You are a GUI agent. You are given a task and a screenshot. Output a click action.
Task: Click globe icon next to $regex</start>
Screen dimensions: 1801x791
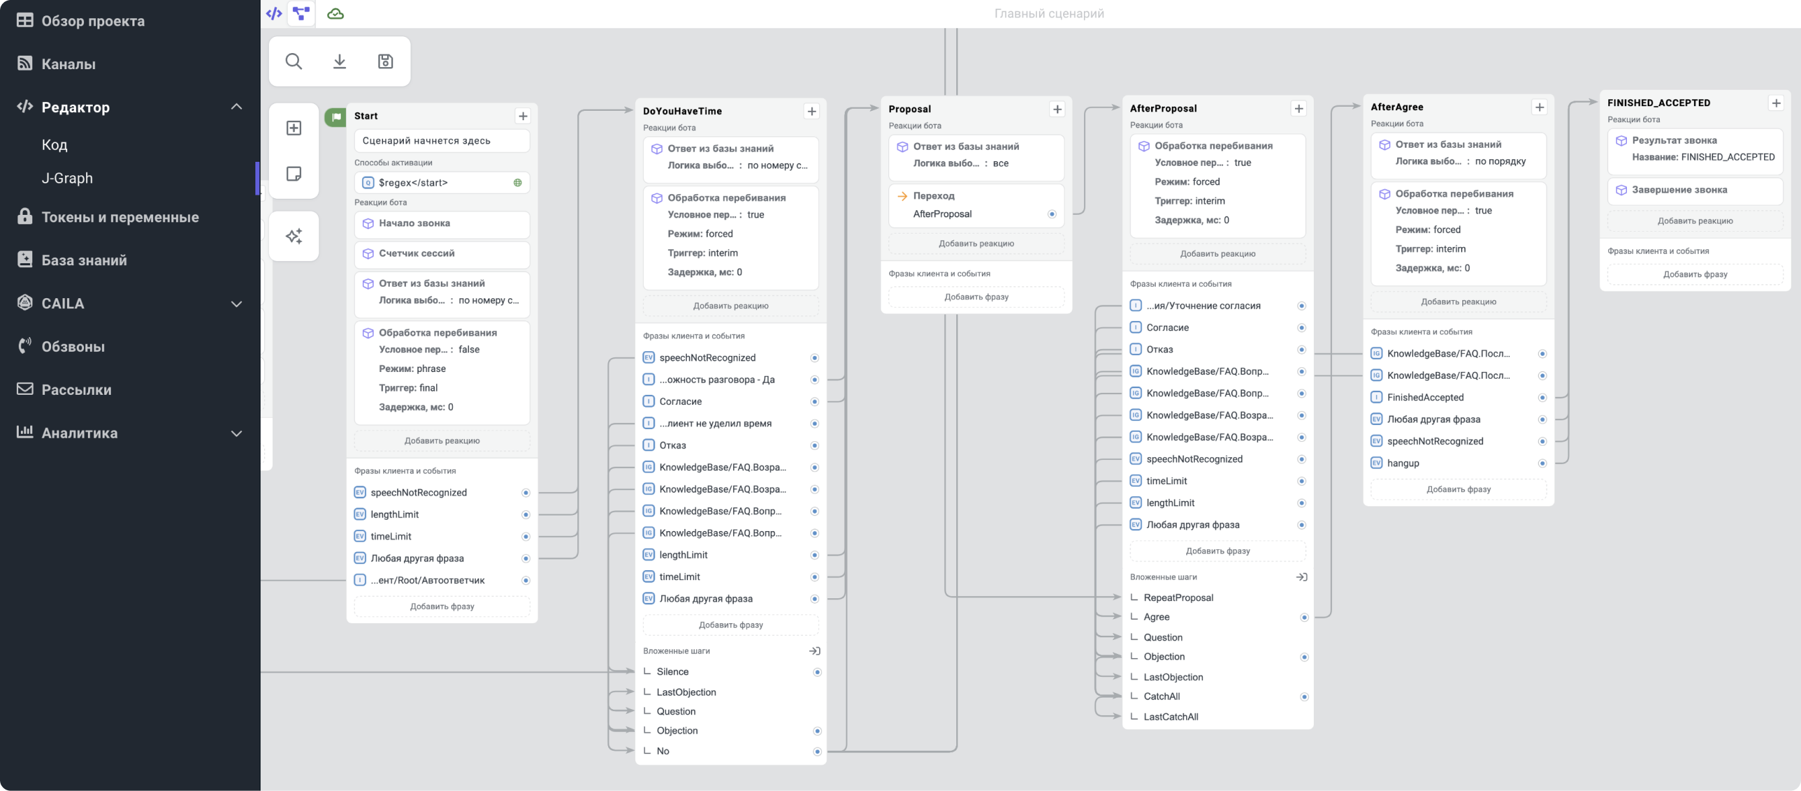tap(517, 183)
